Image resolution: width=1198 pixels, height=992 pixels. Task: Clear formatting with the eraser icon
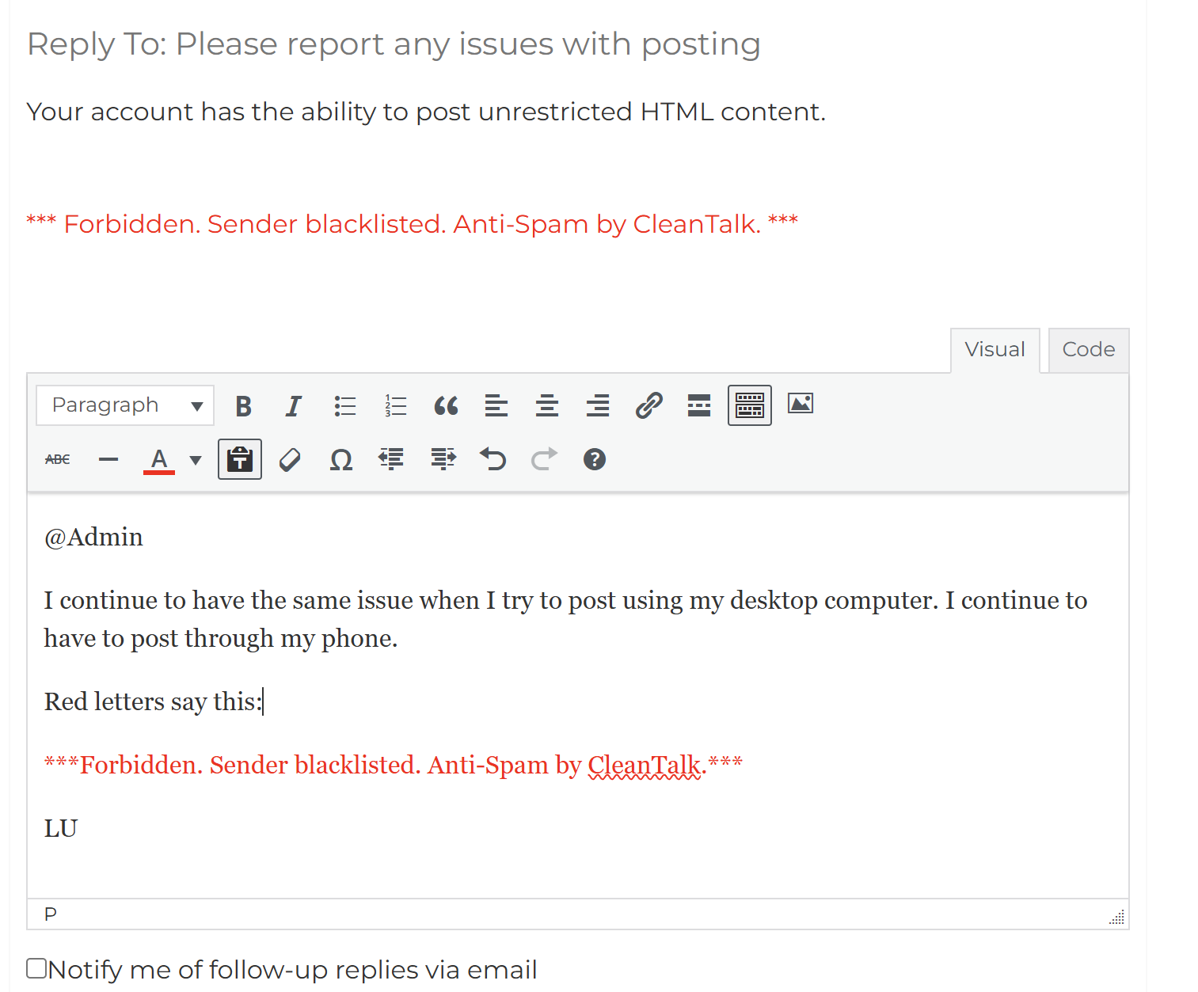290,460
